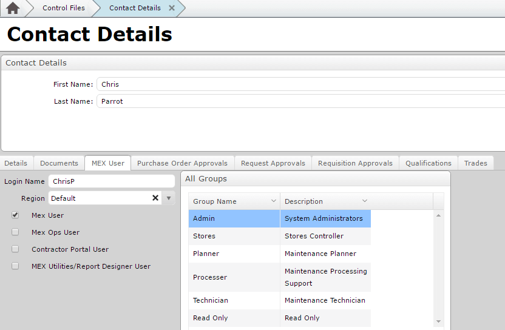Go to the Home icon in breadcrumb
Viewport: 505px width, 330px height.
(13, 8)
